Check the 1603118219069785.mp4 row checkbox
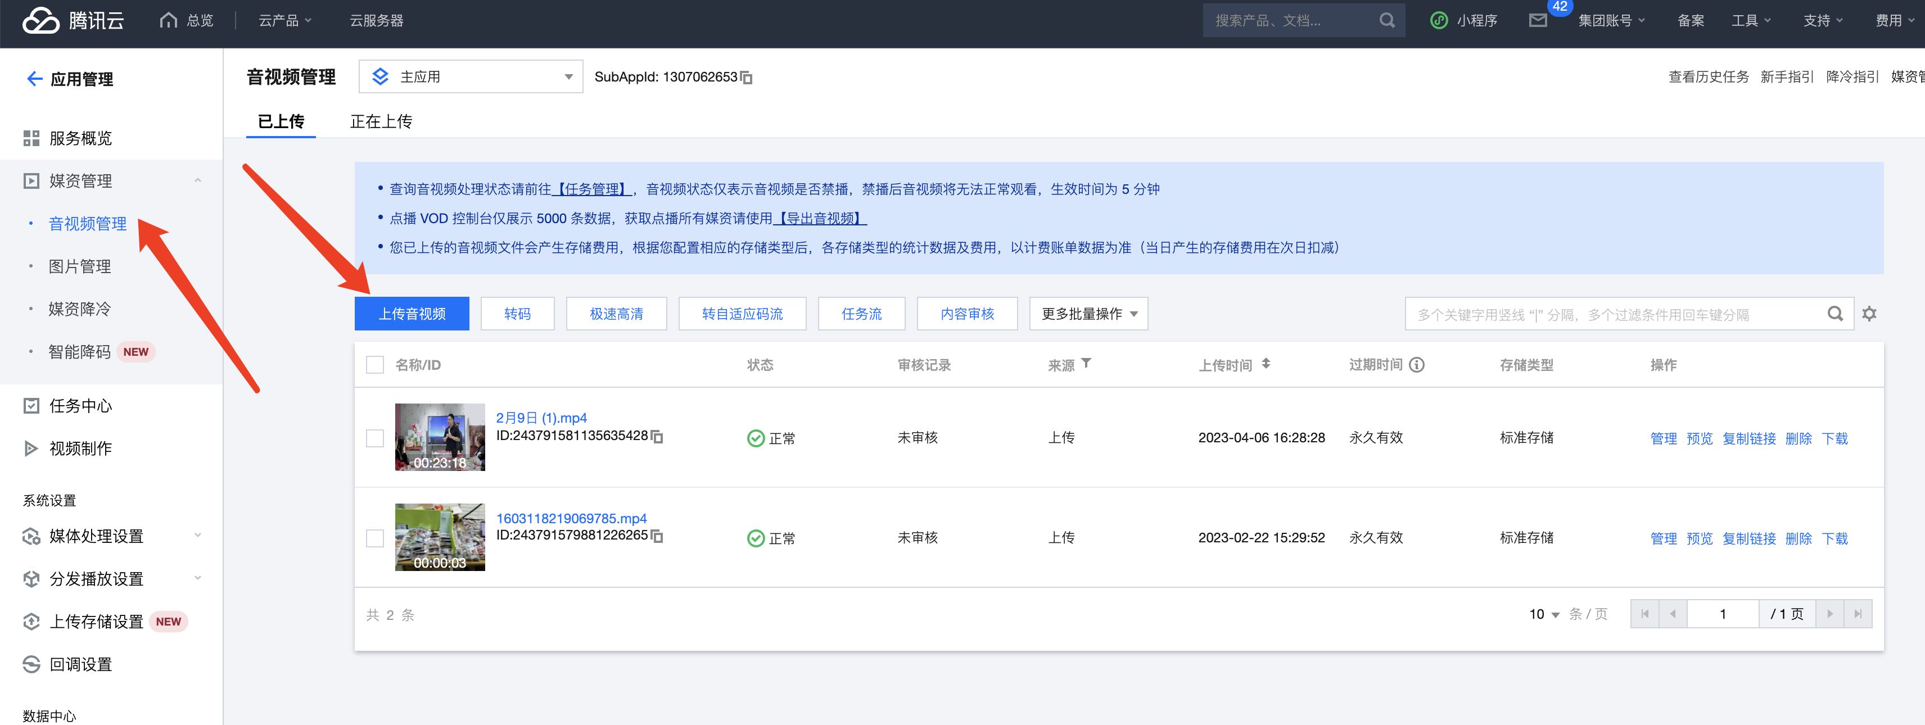Viewport: 1925px width, 725px height. tap(374, 538)
